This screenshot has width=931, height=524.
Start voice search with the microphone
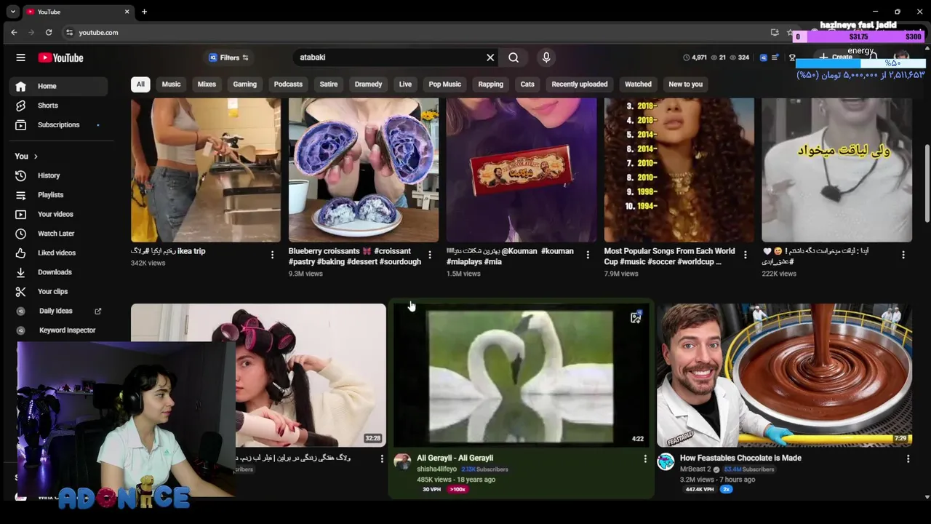pyautogui.click(x=546, y=57)
